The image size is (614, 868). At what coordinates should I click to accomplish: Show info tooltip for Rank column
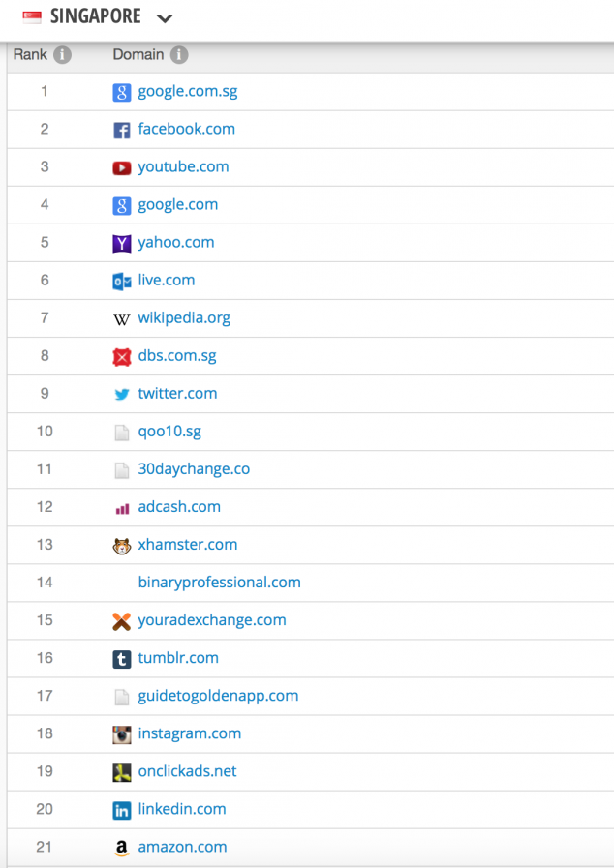point(63,55)
